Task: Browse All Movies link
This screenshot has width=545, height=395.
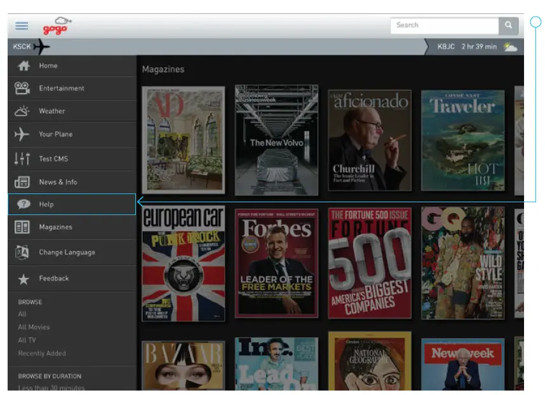Action: pyautogui.click(x=34, y=327)
